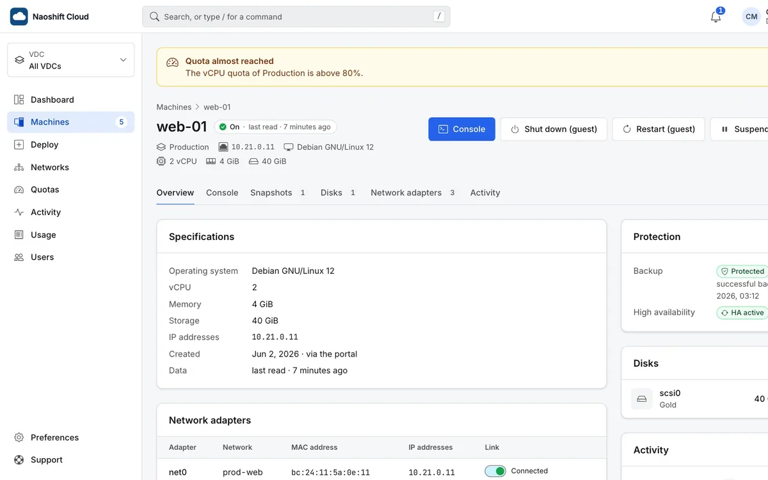Screen dimensions: 768x480
Task: Open Machines in the sidebar
Action: 70,122
